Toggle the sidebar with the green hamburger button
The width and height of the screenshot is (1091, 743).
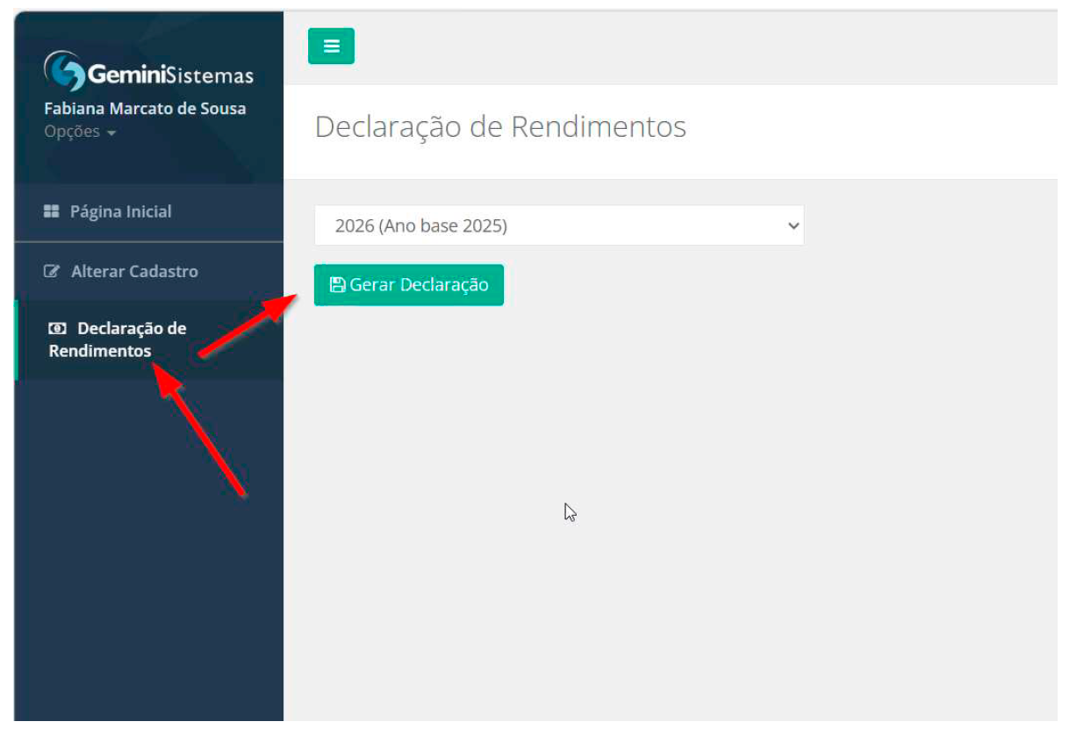331,46
